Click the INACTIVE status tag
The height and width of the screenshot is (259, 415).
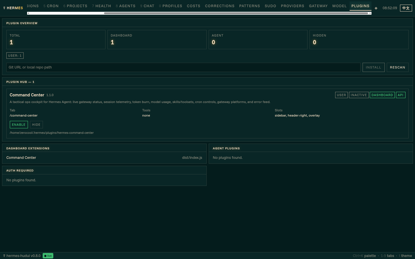tap(359, 95)
